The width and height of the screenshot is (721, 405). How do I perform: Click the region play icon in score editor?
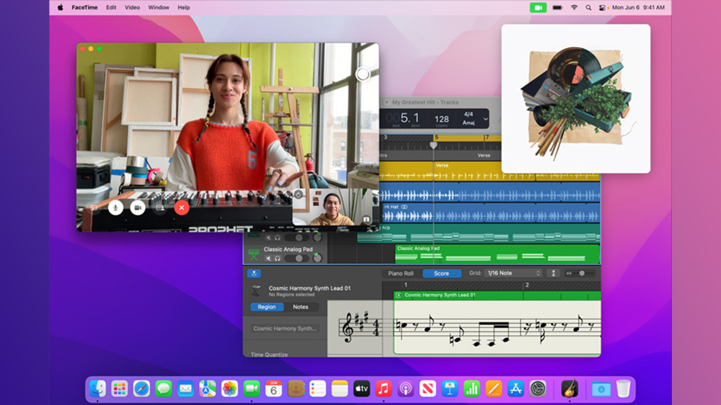[398, 295]
